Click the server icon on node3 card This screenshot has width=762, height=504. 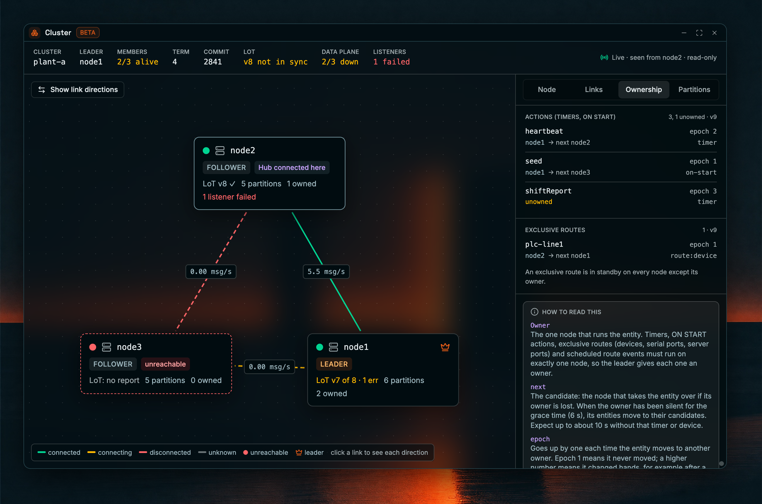pyautogui.click(x=106, y=347)
